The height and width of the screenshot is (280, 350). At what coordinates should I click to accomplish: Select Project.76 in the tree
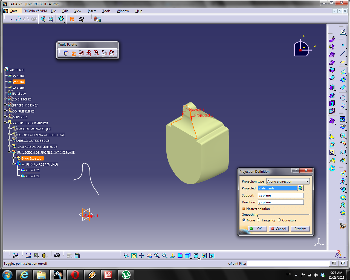pos(33,170)
